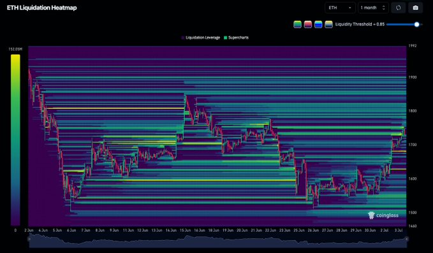Click the 1992 price axis label

413,46
